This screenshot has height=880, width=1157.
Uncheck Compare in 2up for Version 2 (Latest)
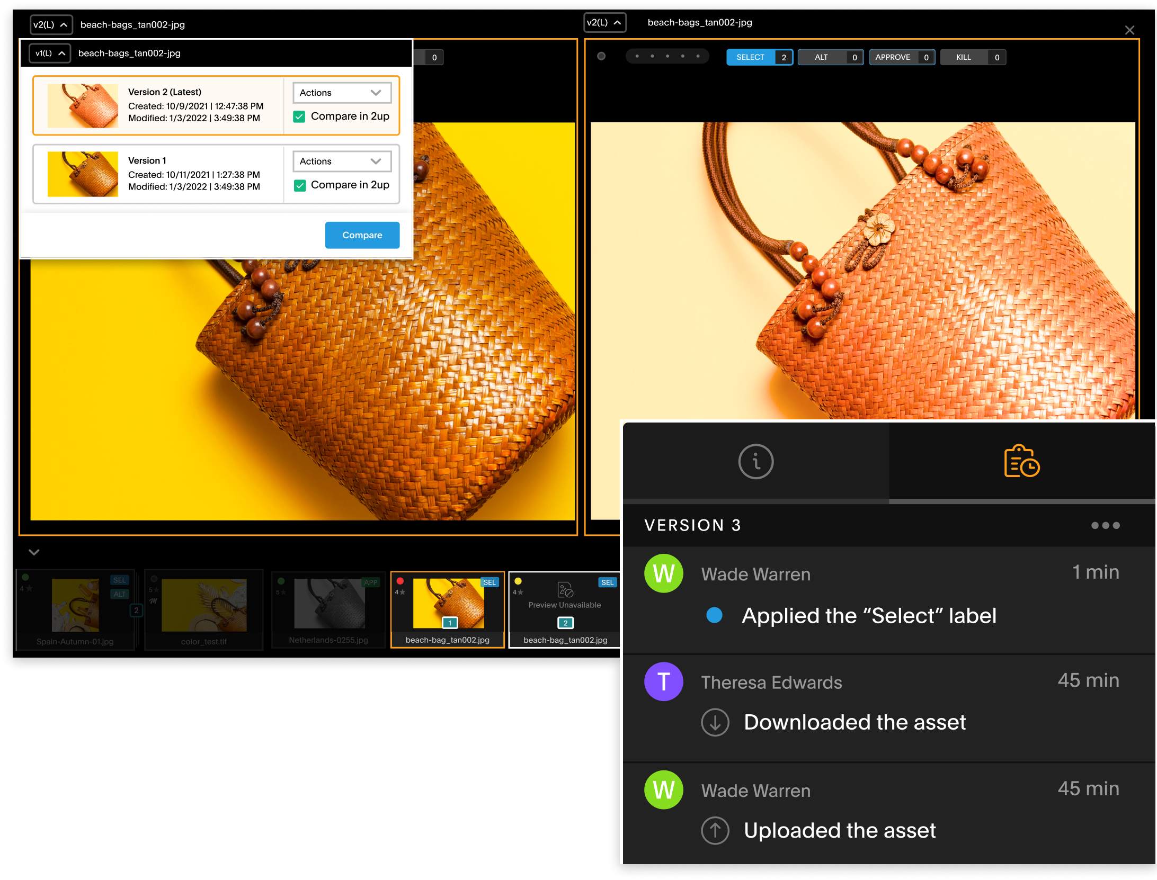click(x=299, y=116)
